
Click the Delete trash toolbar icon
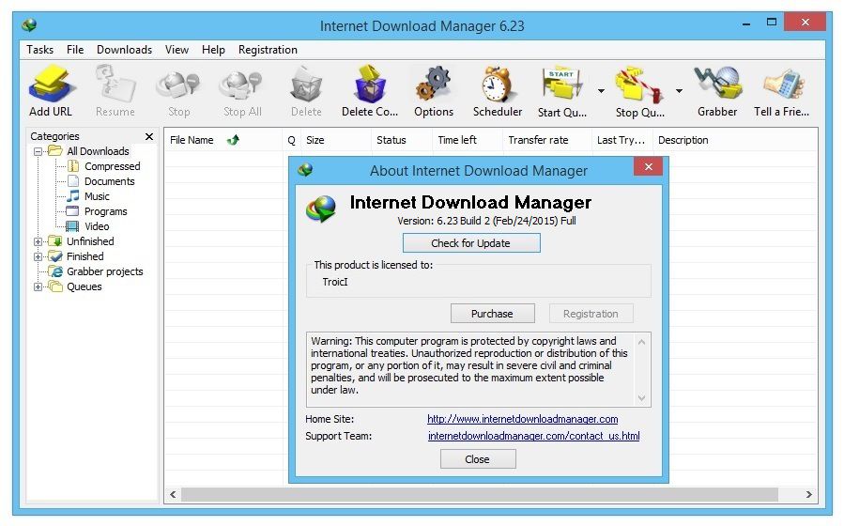point(306,84)
